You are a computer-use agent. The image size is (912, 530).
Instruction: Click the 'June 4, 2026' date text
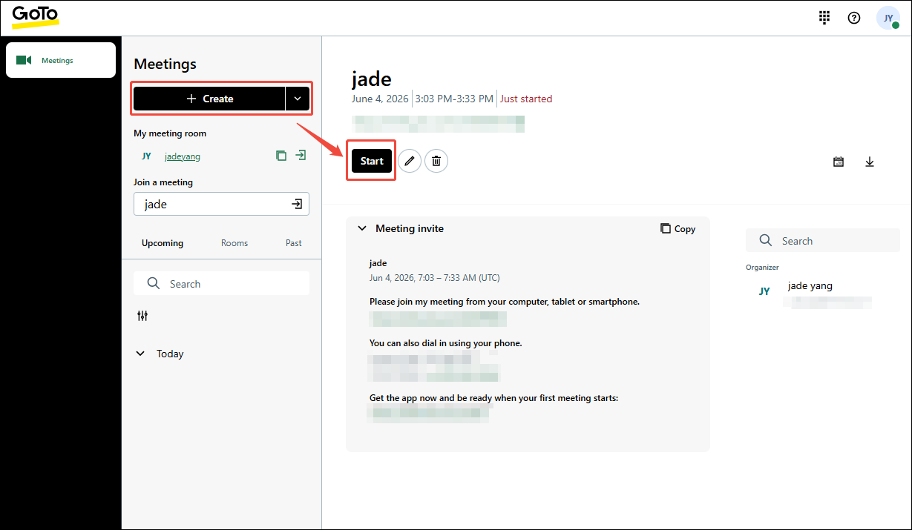point(380,99)
